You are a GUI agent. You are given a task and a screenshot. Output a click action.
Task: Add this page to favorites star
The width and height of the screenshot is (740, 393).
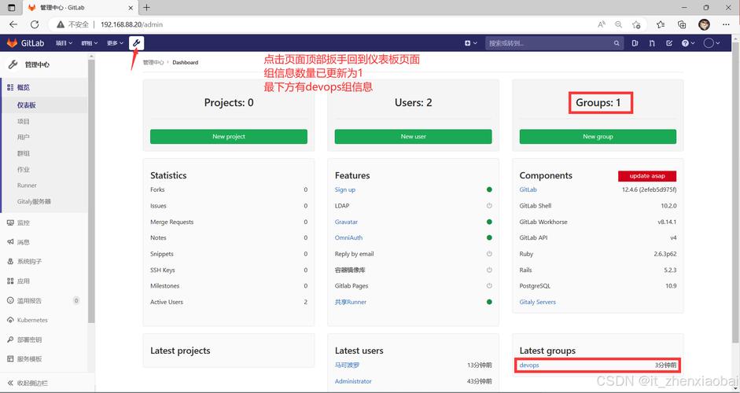pyautogui.click(x=636, y=24)
